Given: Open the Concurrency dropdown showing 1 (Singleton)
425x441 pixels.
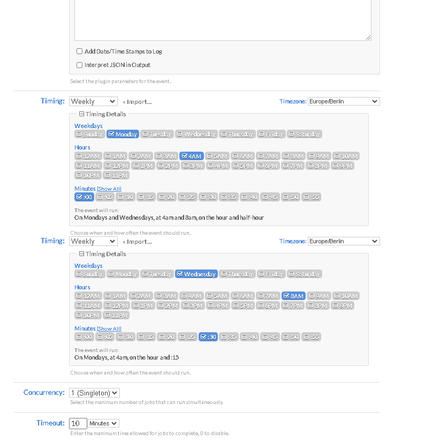Looking at the screenshot, I should 94,393.
